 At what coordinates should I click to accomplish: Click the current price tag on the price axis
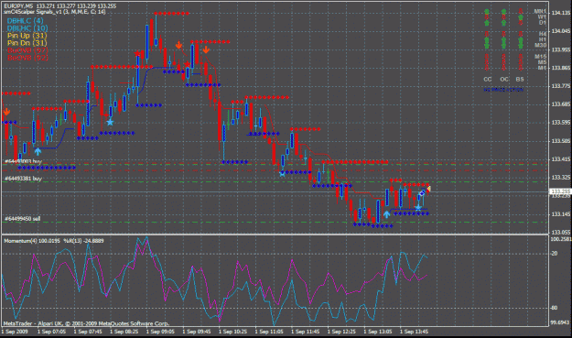(x=560, y=191)
